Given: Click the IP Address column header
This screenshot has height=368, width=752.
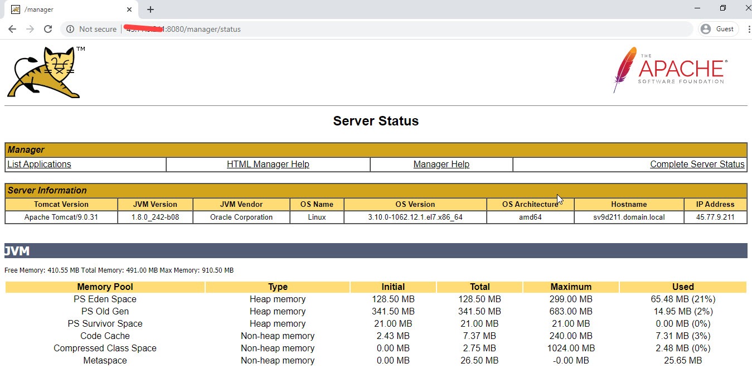Looking at the screenshot, I should (715, 204).
